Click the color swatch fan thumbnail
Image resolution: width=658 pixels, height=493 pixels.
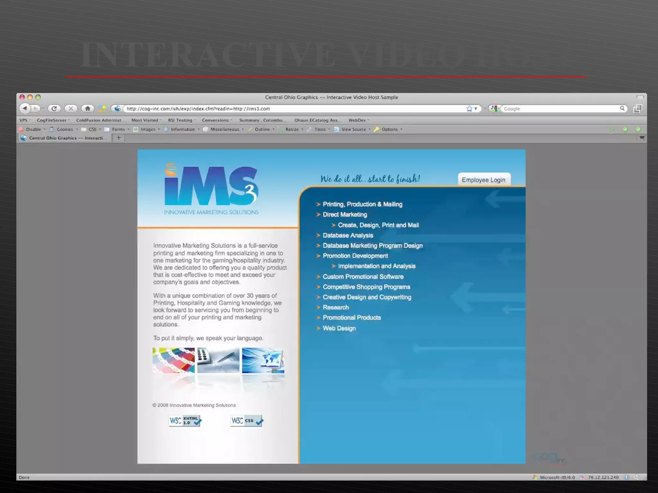pos(173,360)
